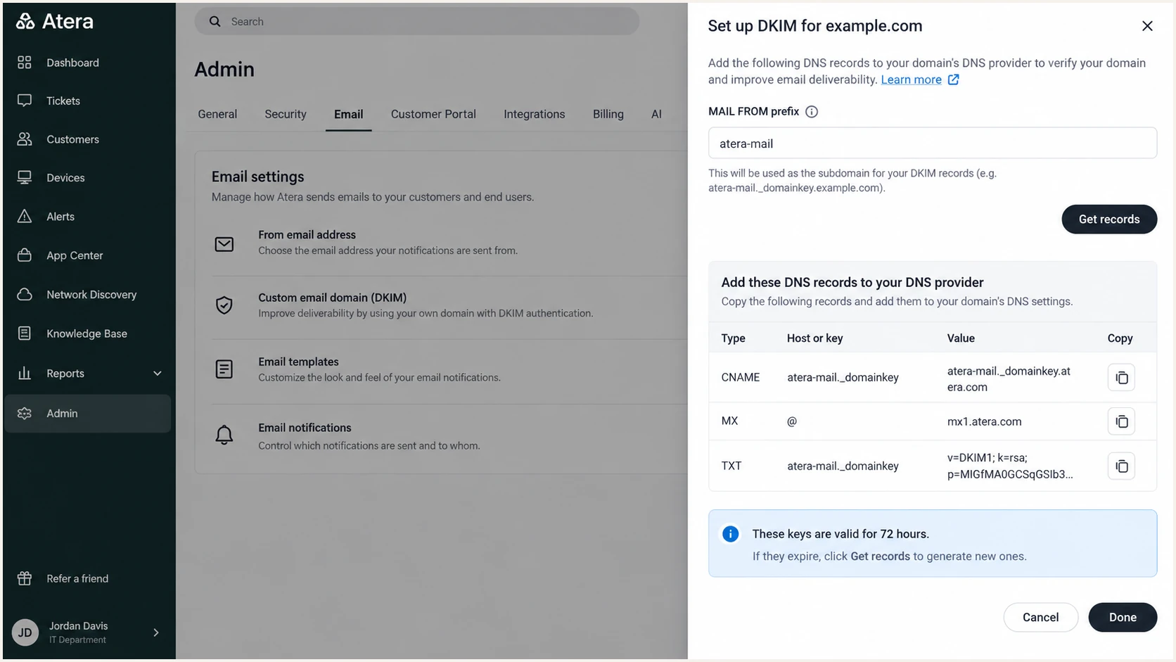Open Email templates setting
The width and height of the screenshot is (1176, 662).
pos(449,369)
